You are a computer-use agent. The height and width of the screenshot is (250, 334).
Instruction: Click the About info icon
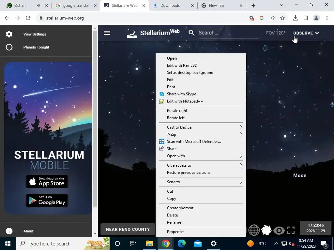pyautogui.click(x=9, y=231)
